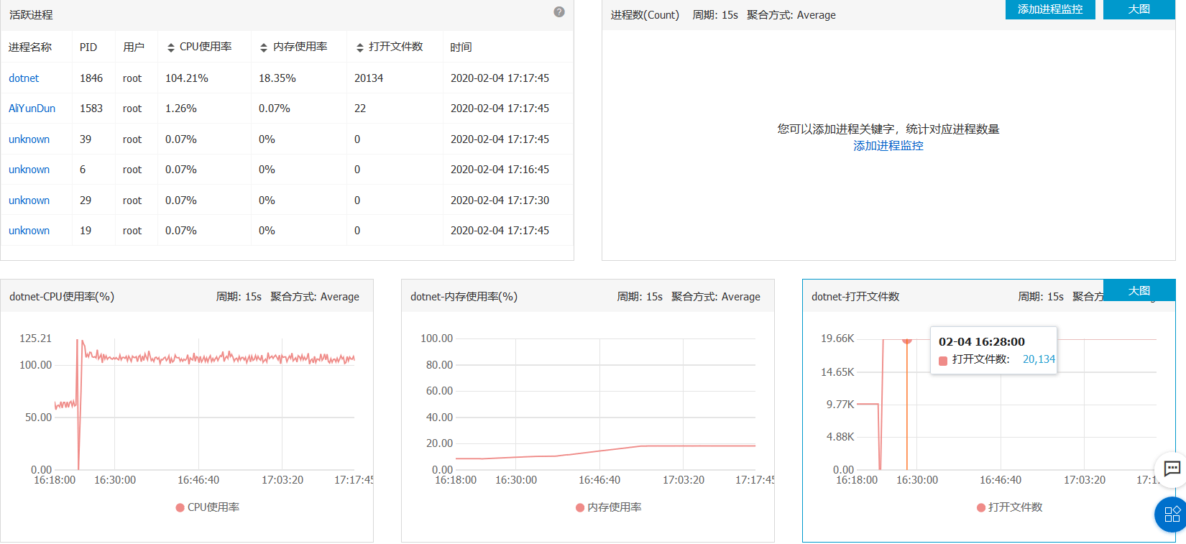Click the 22 open files value
The image size is (1186, 544).
360,109
